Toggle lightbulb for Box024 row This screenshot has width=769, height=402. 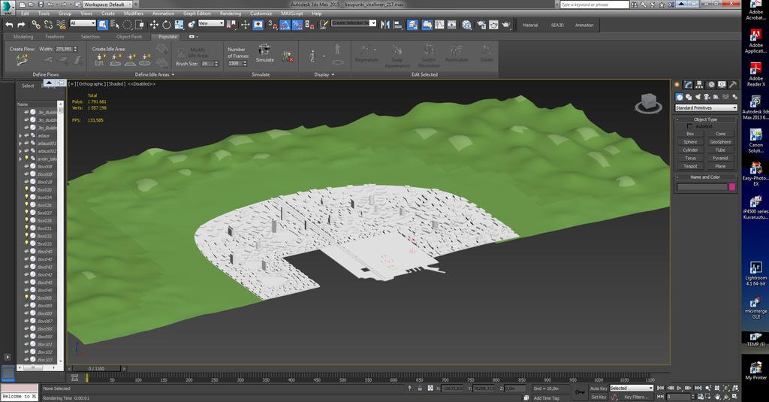pos(26,198)
